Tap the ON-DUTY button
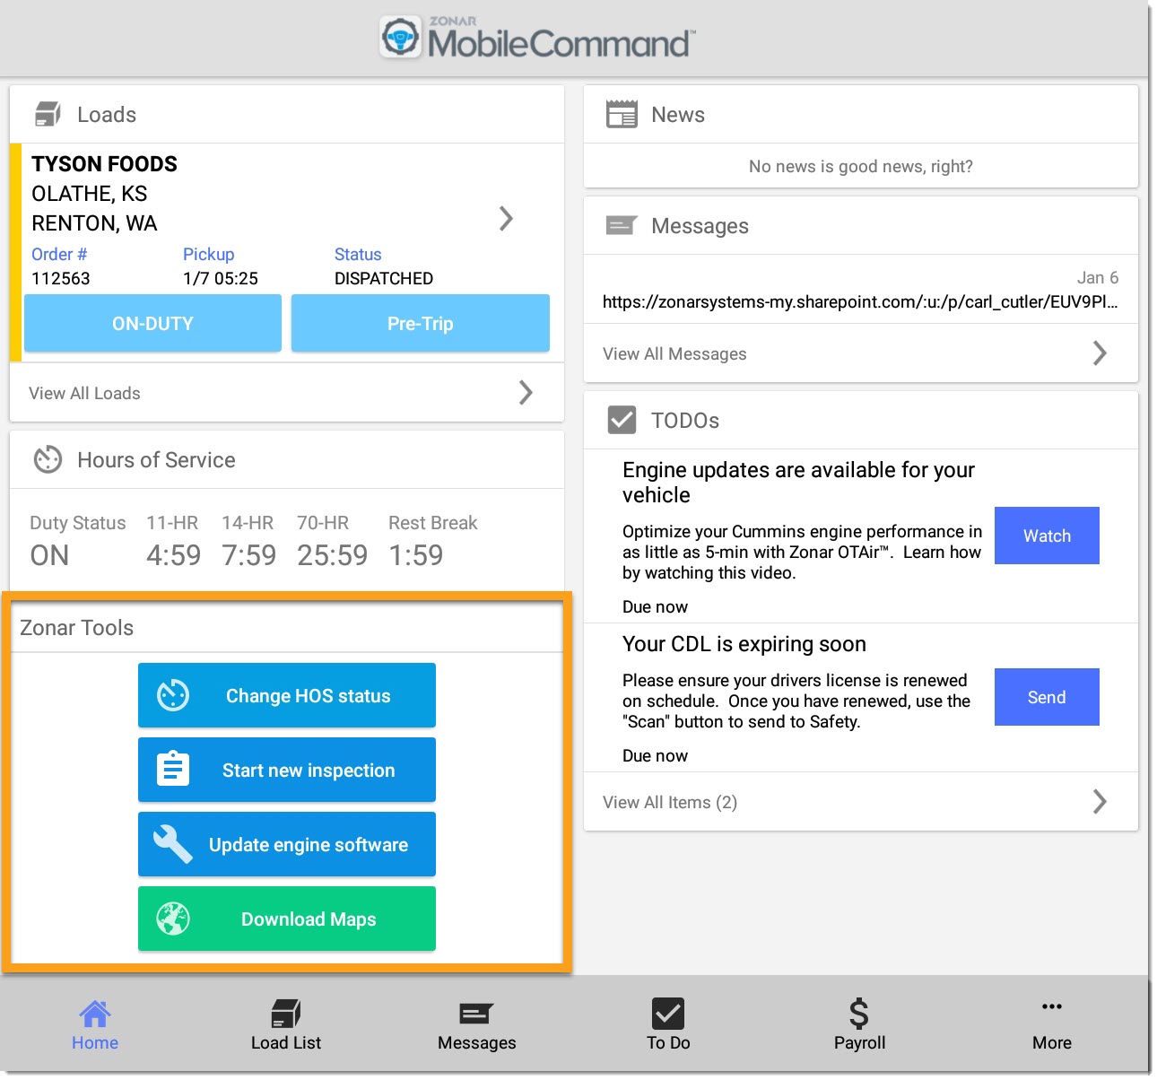Viewport: 1157px width, 1080px height. [152, 323]
